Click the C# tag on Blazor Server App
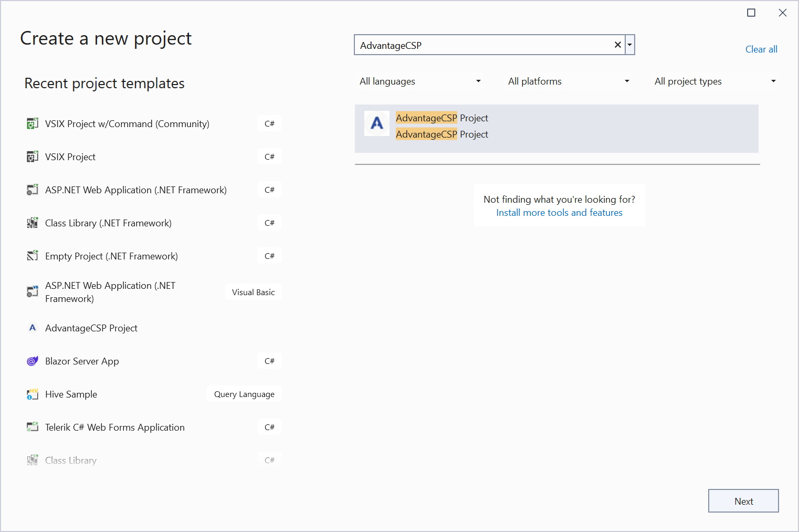The height and width of the screenshot is (532, 799). click(270, 361)
